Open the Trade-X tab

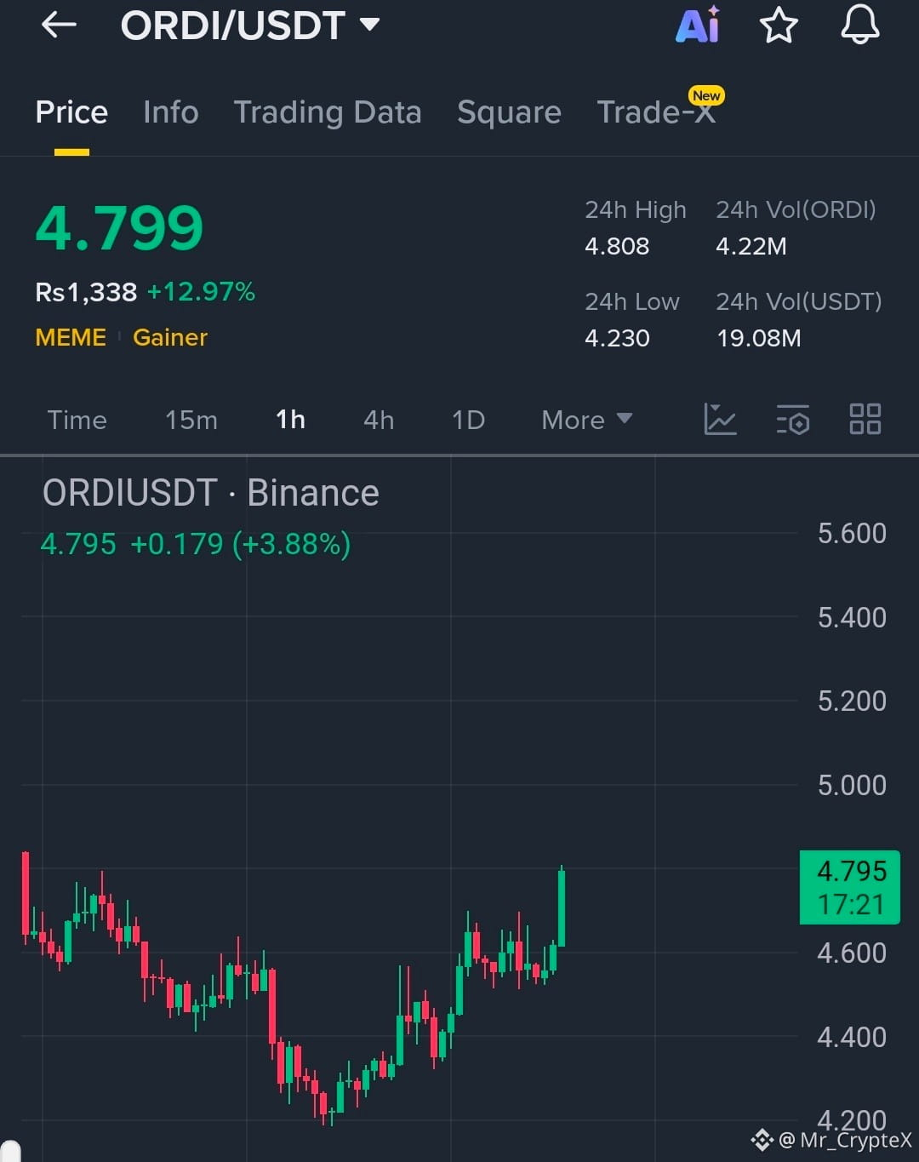(656, 112)
